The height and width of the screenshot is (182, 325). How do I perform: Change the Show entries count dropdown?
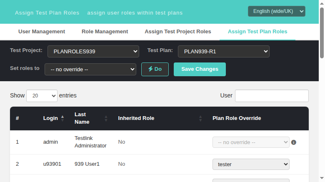[42, 96]
